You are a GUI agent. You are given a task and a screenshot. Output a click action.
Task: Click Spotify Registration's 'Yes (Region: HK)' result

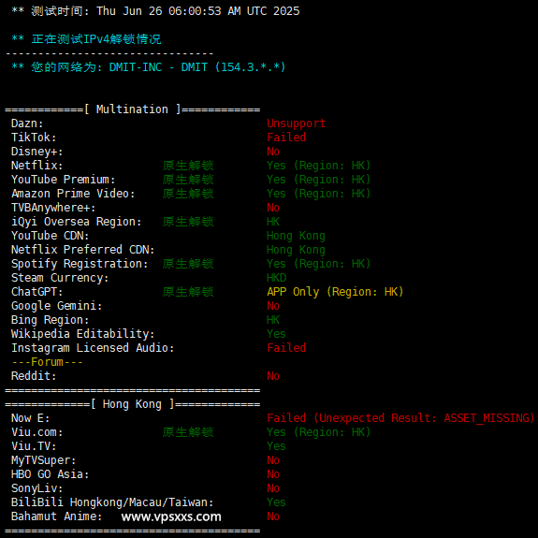click(x=319, y=264)
